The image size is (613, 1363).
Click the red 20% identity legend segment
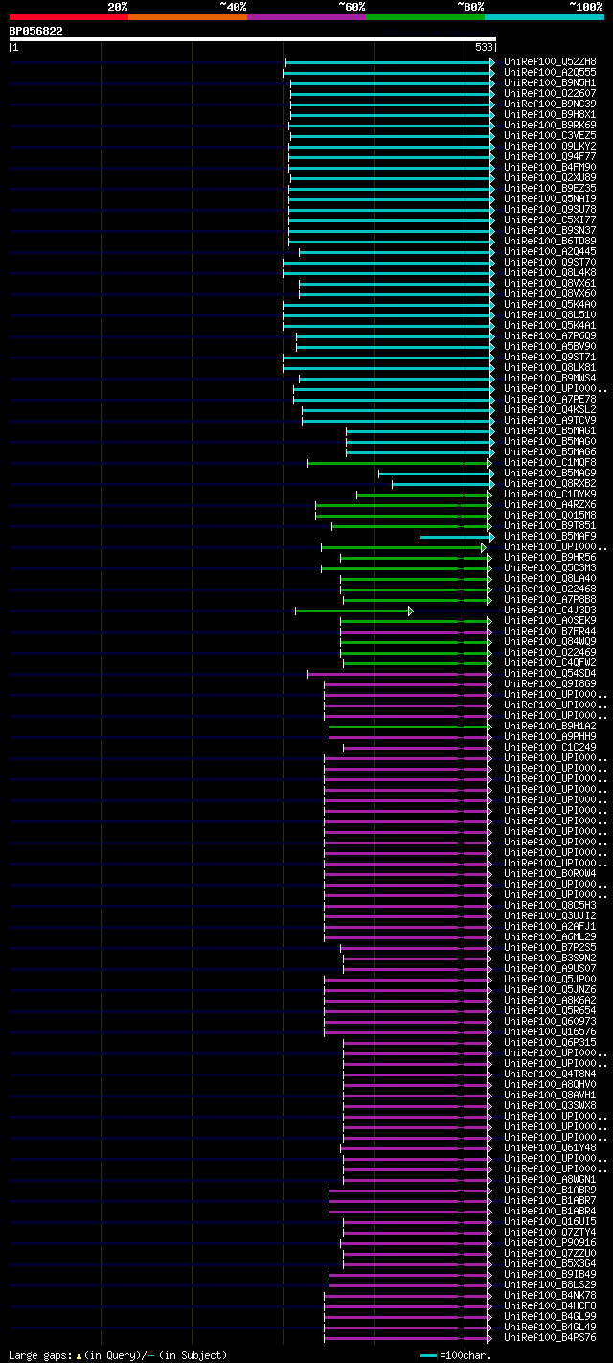coord(68,16)
